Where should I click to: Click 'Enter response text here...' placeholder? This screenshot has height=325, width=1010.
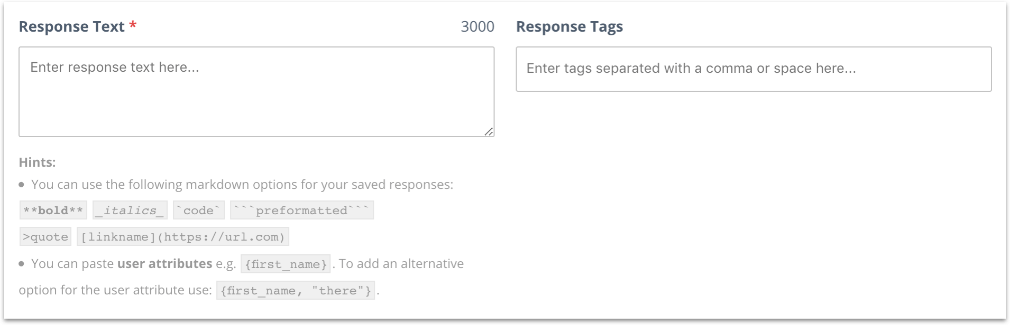click(x=115, y=67)
